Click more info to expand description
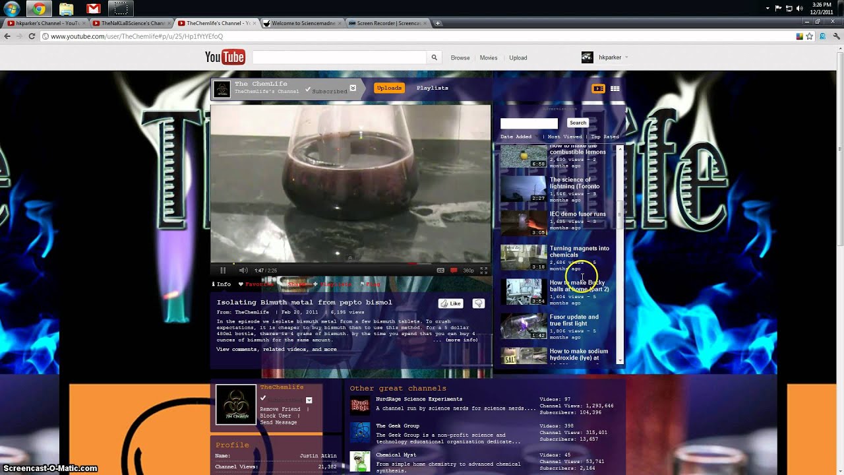844x475 pixels. click(x=462, y=340)
